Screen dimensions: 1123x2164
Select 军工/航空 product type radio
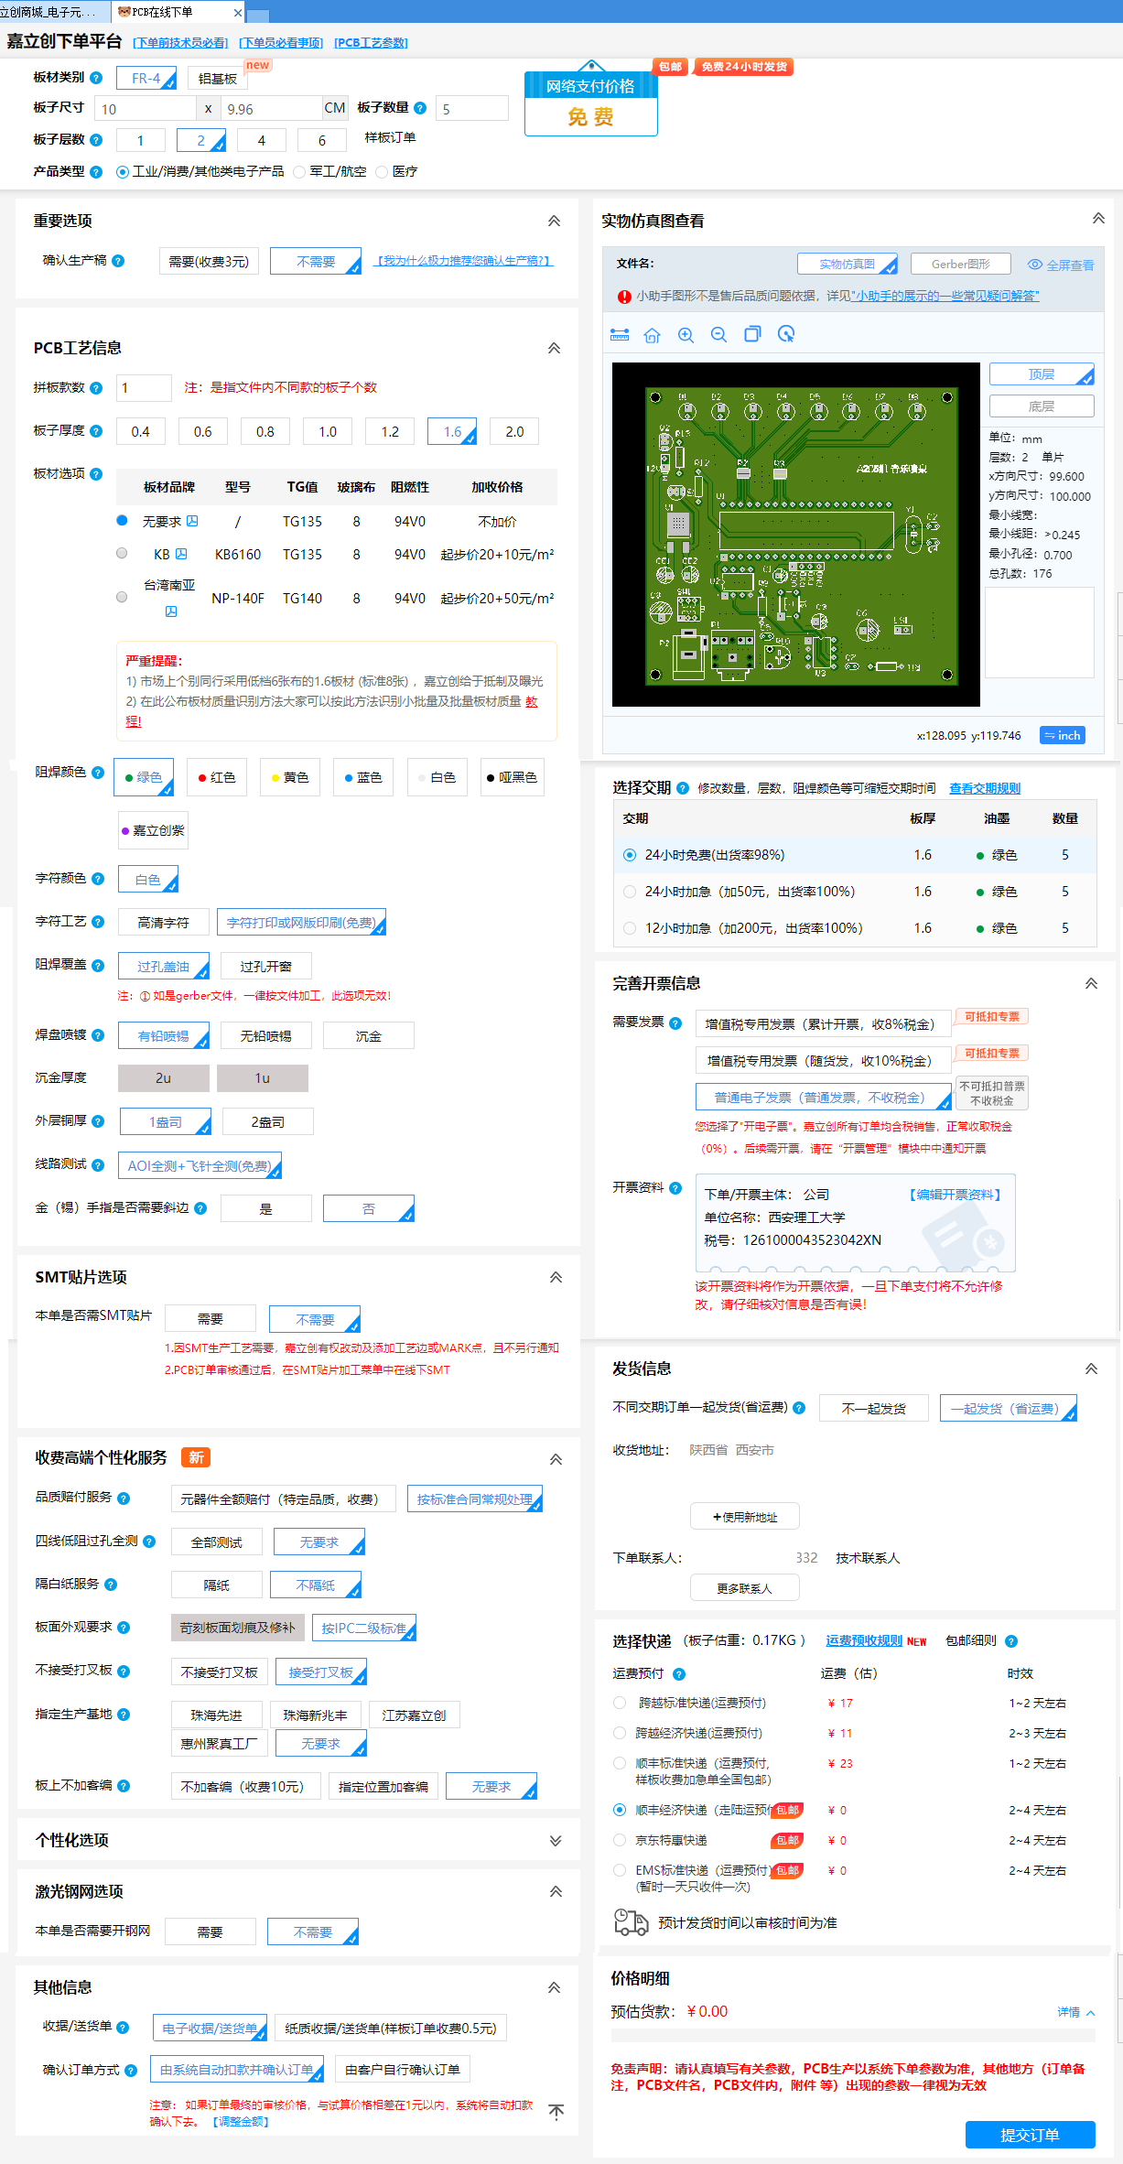coord(298,172)
